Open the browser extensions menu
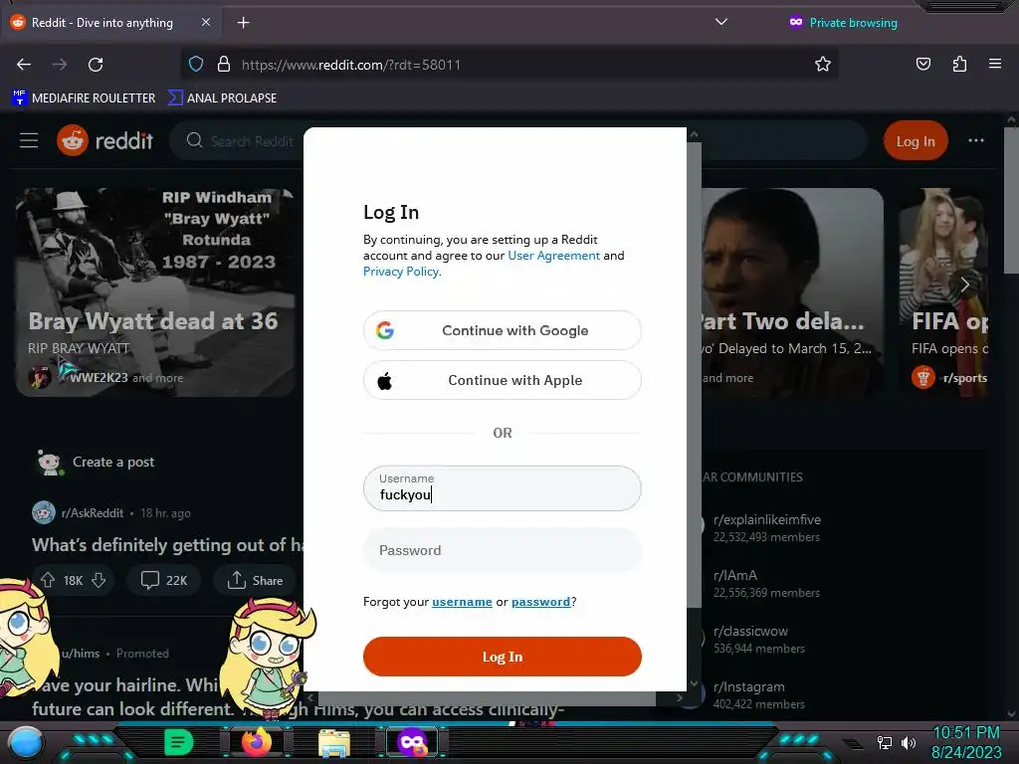Image resolution: width=1019 pixels, height=764 pixels. tap(959, 64)
